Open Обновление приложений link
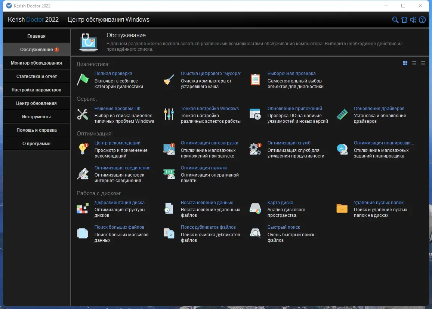 coord(294,109)
